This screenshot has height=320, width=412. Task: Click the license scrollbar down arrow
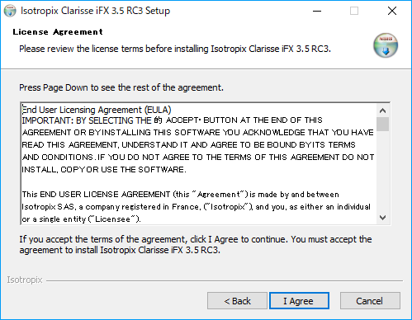pos(382,218)
